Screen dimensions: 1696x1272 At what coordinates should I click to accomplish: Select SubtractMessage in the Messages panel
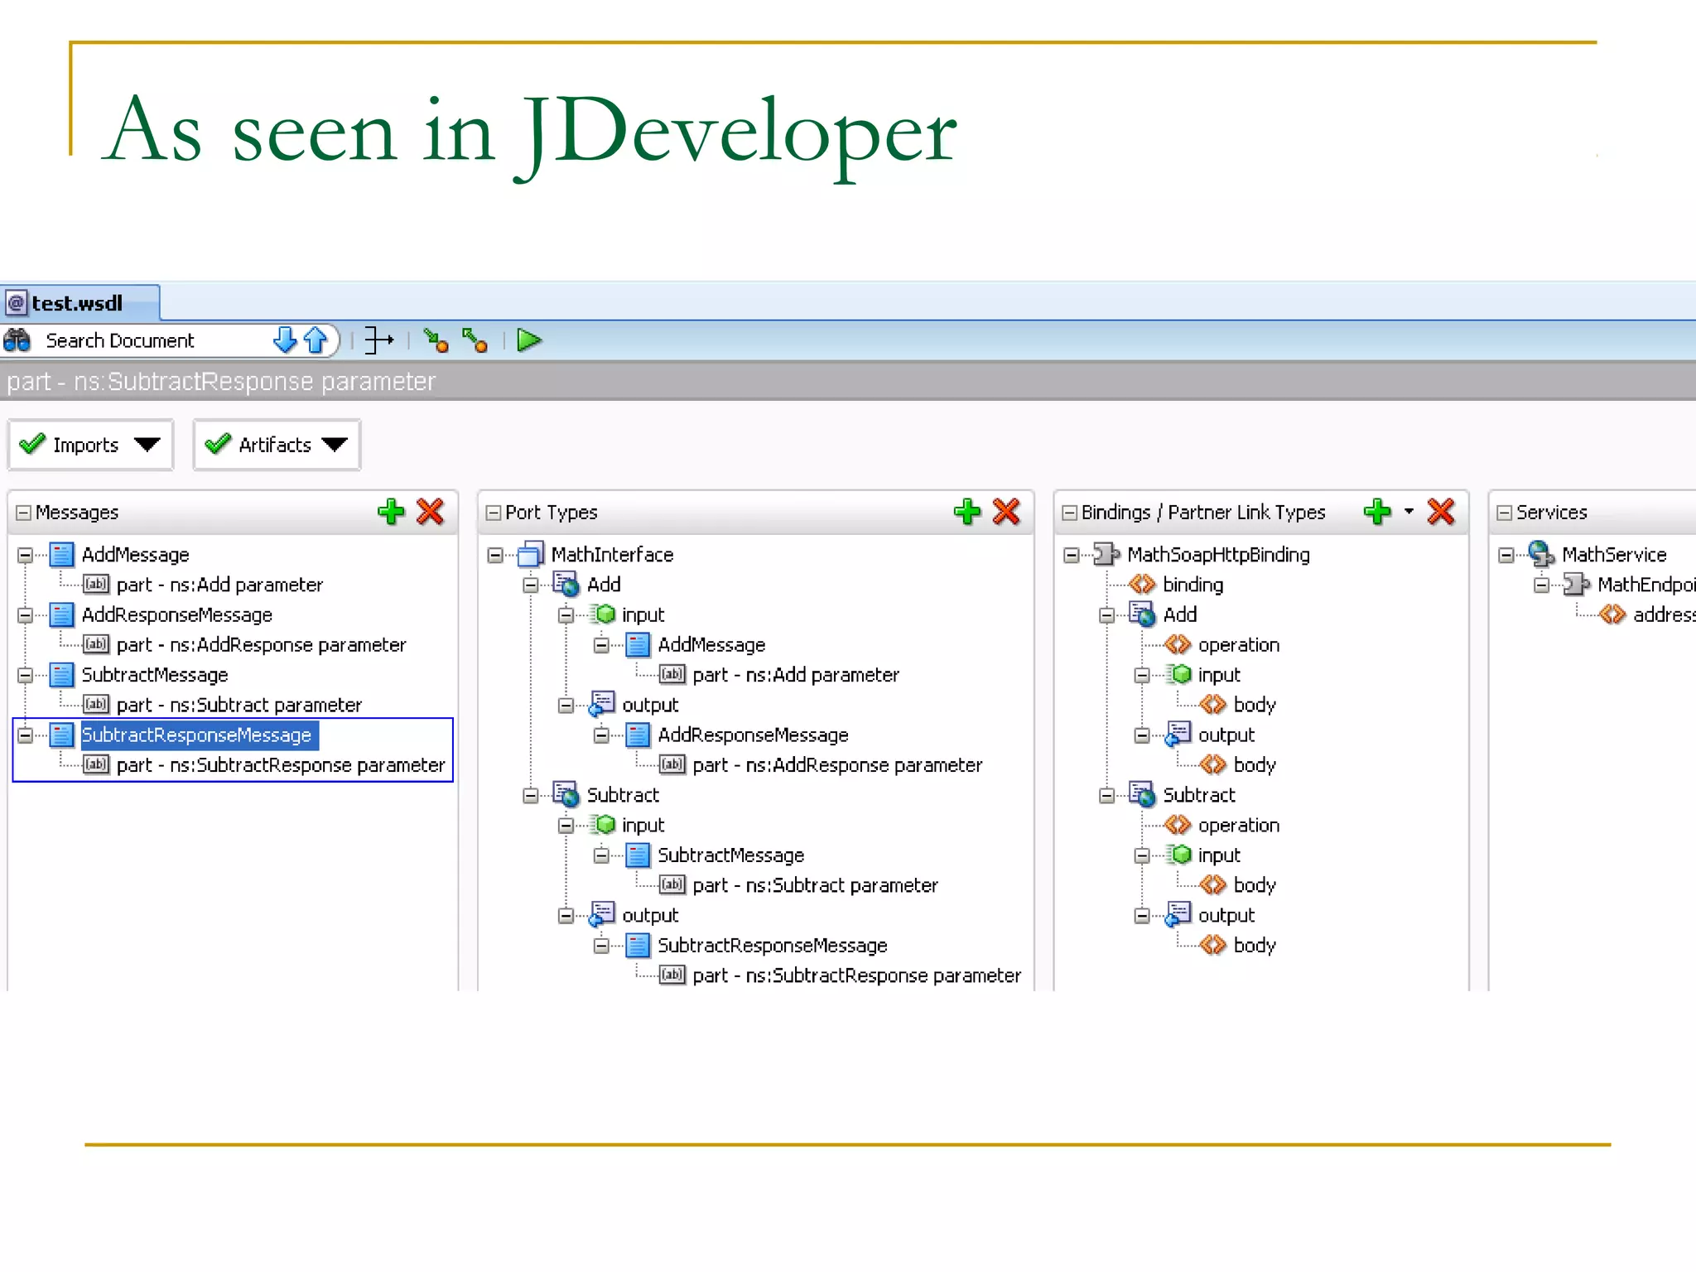click(x=154, y=675)
